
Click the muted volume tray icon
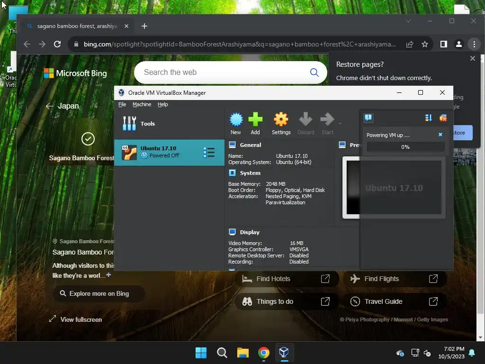427,353
